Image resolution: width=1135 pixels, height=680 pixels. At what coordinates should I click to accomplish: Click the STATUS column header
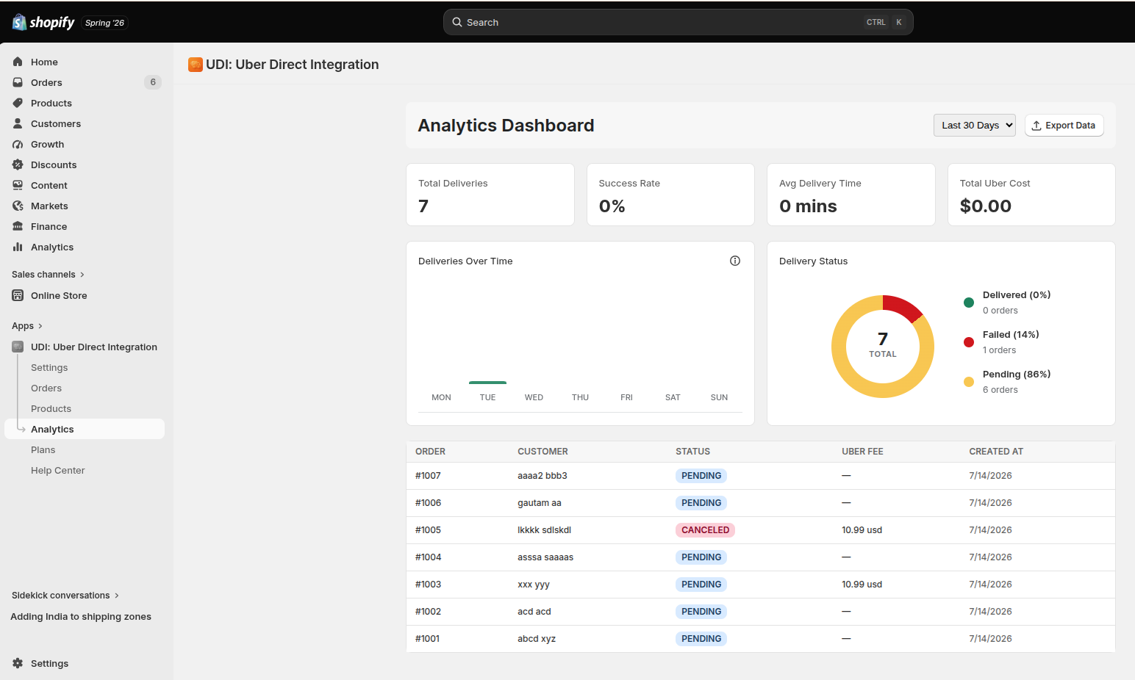point(692,452)
